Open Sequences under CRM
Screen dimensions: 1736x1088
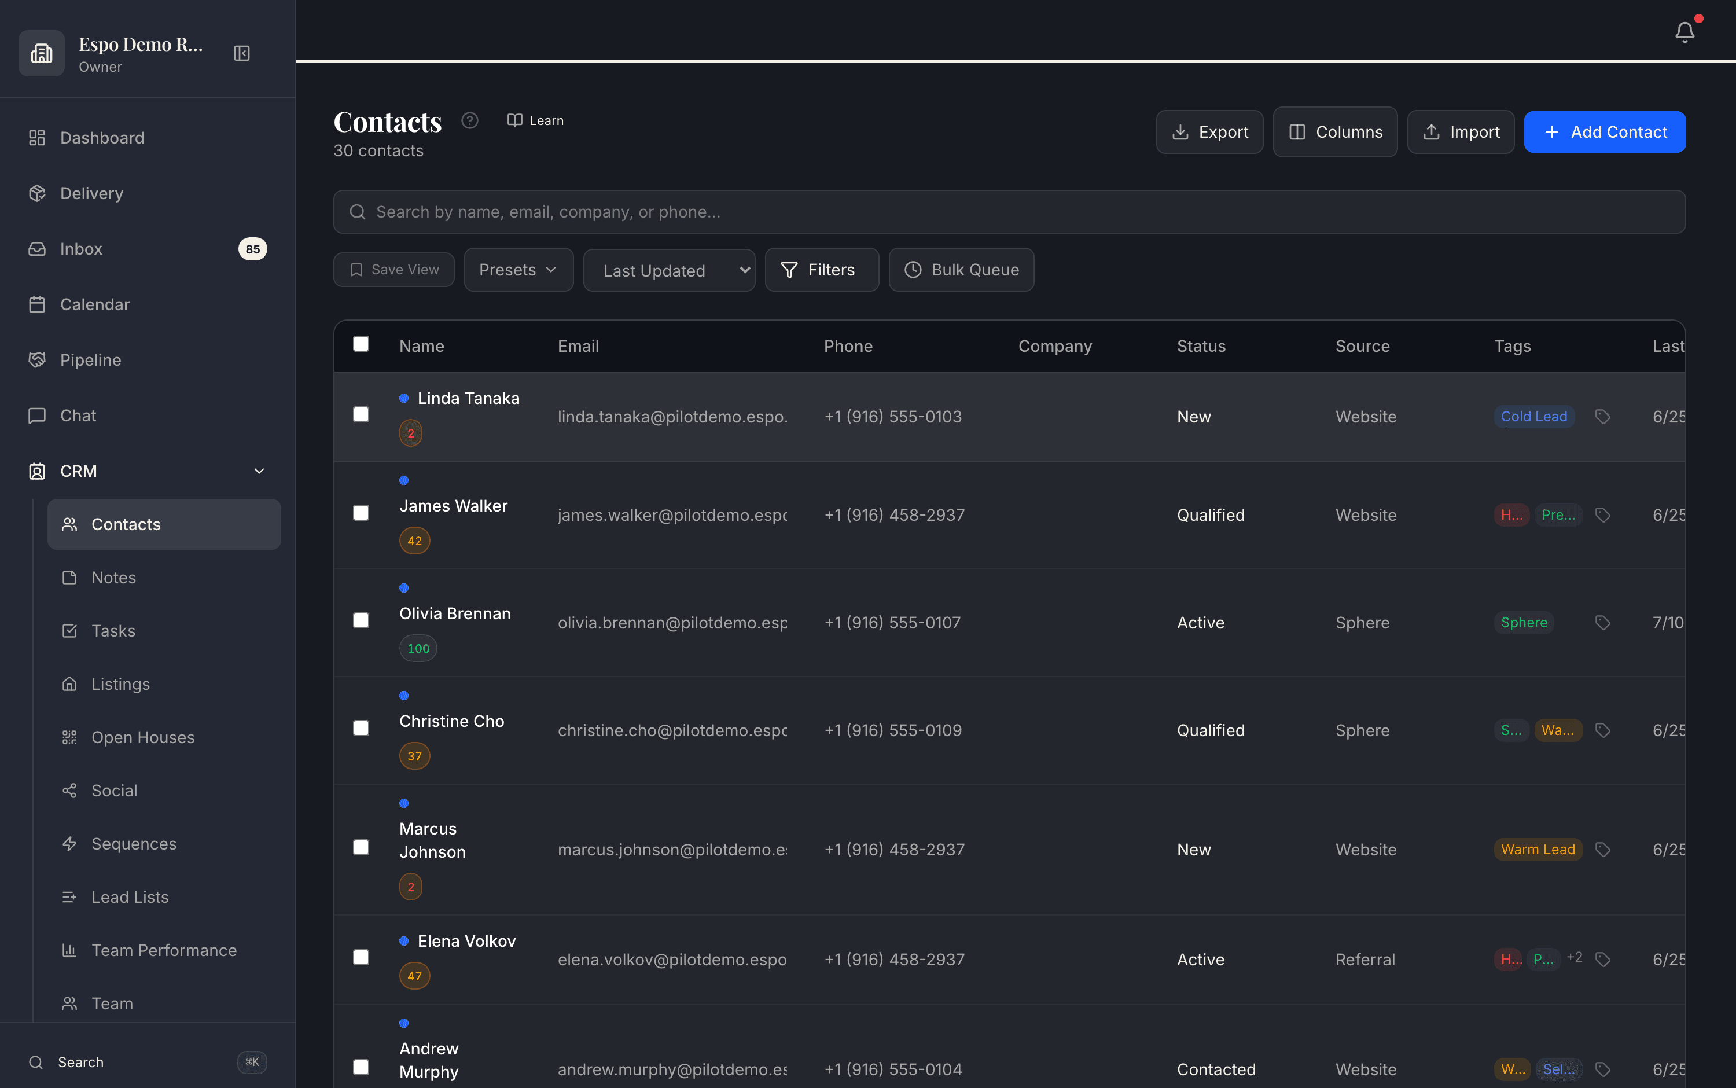click(x=164, y=844)
